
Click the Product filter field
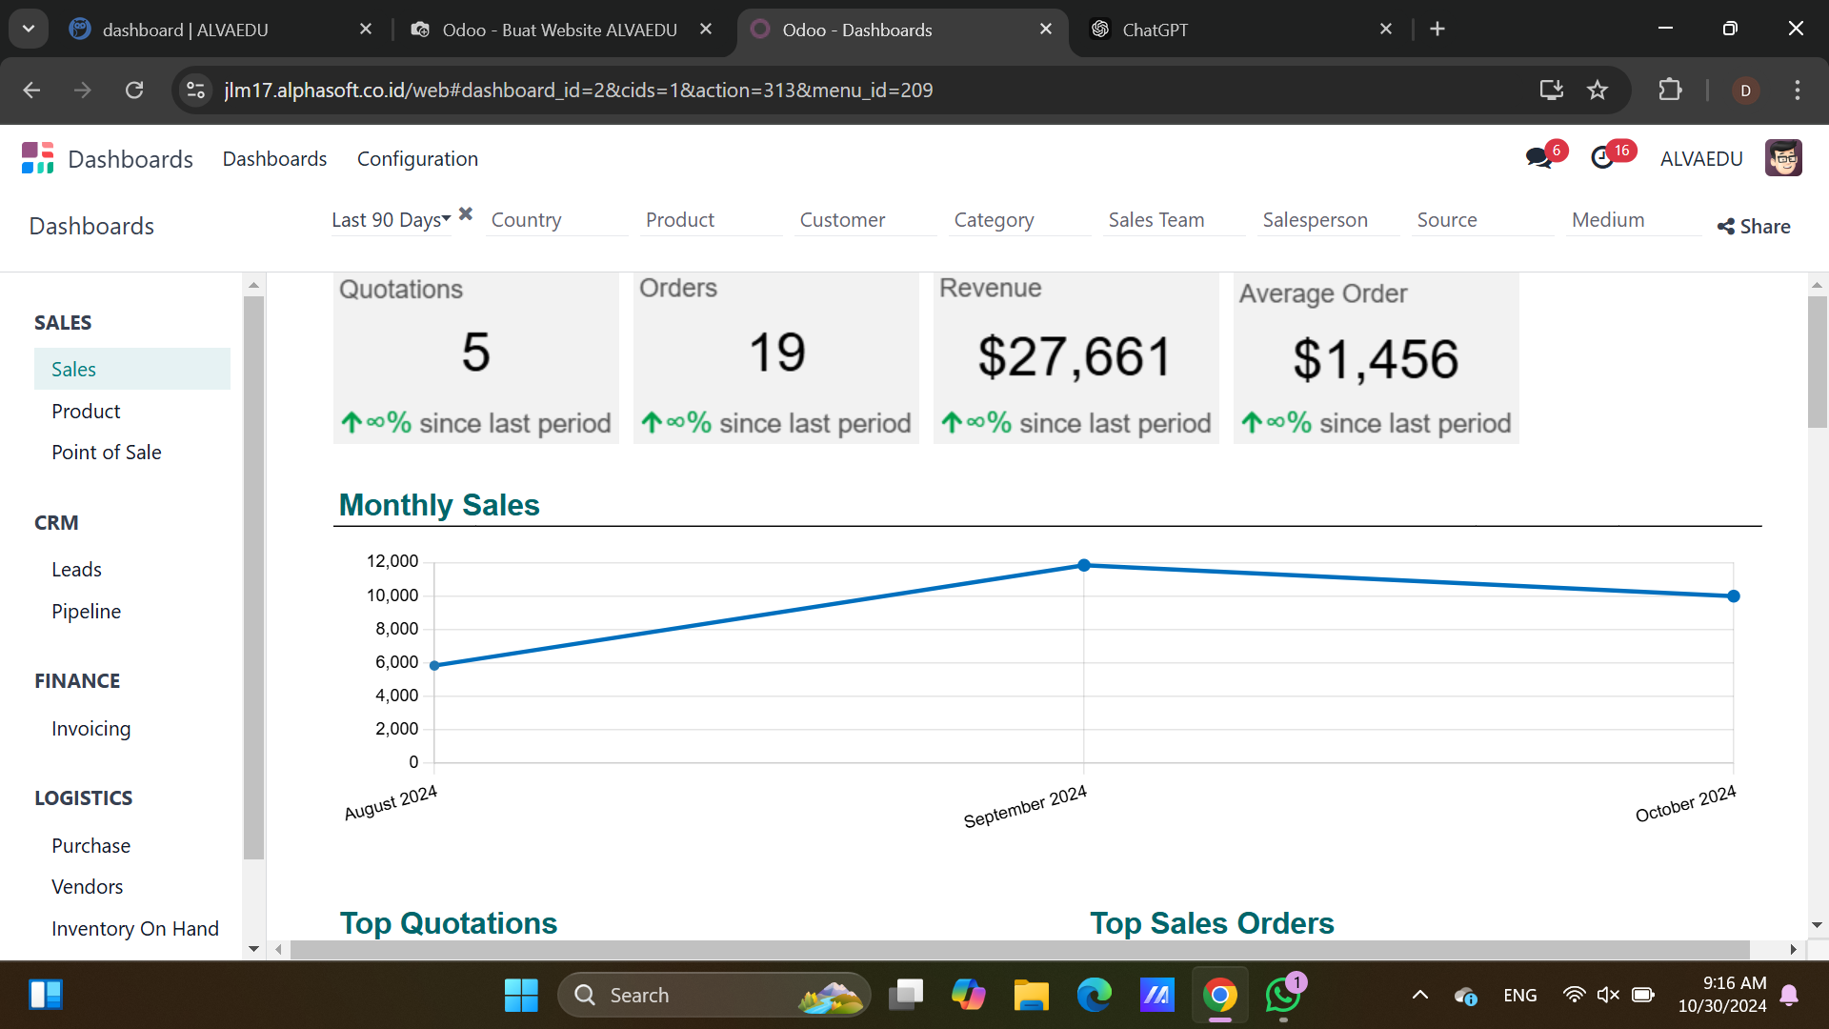(710, 220)
